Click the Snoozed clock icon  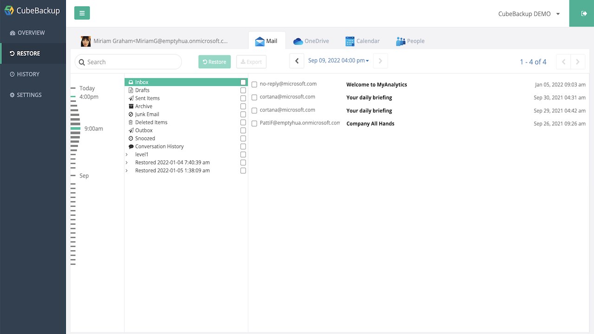131,139
